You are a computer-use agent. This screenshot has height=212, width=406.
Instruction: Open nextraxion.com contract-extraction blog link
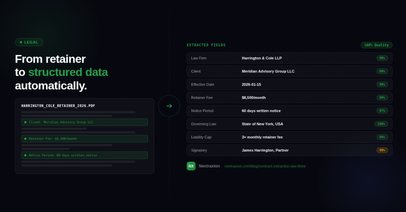pyautogui.click(x=265, y=166)
